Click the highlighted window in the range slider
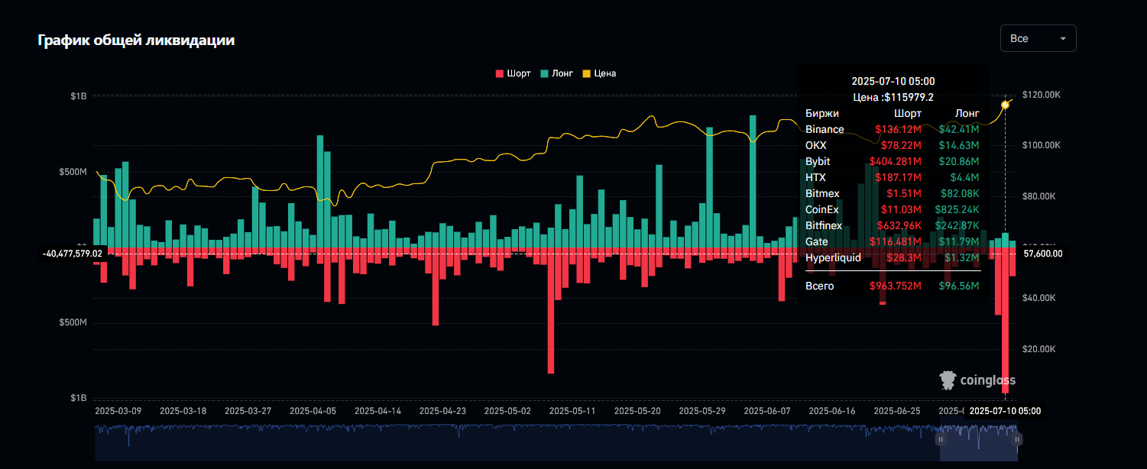Screen dimensions: 1147x469 (979, 442)
